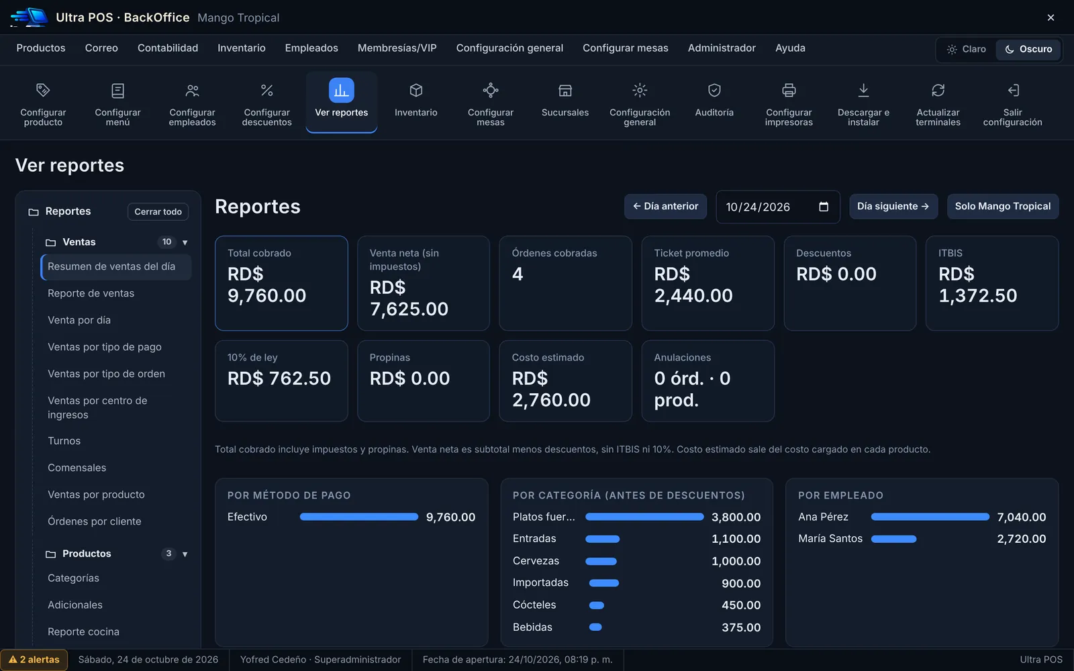
Task: Open the Membresías/VIP menu
Action: point(397,48)
